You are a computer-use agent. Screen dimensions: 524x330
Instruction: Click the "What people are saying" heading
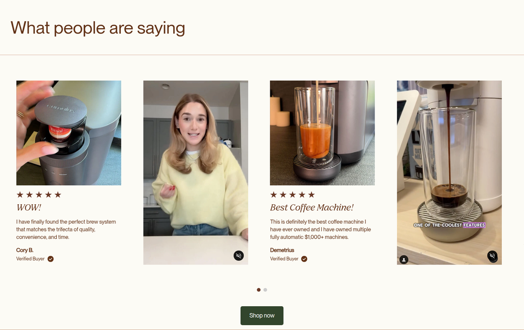click(x=98, y=28)
